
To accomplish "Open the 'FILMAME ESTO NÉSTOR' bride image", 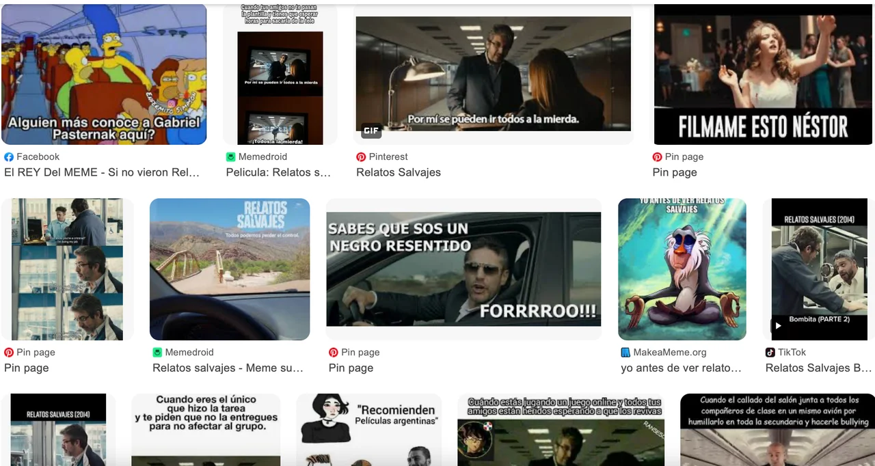I will [x=763, y=74].
